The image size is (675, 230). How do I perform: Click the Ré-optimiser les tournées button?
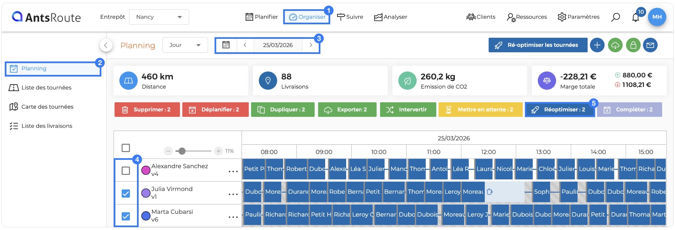pyautogui.click(x=538, y=45)
